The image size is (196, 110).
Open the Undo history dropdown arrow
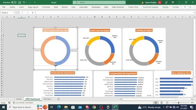pos(26,2)
